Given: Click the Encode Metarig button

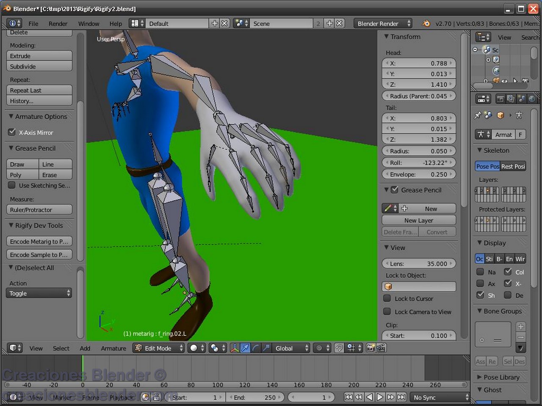Looking at the screenshot, I should coord(39,241).
